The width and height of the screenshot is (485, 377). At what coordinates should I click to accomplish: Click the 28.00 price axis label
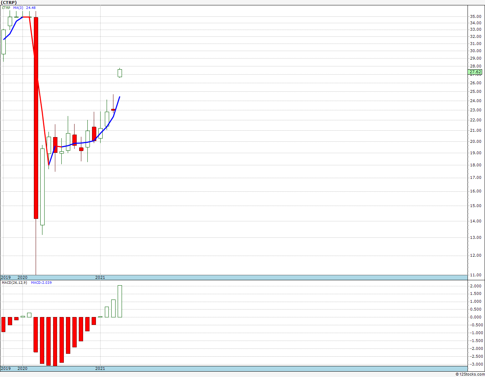(x=475, y=66)
